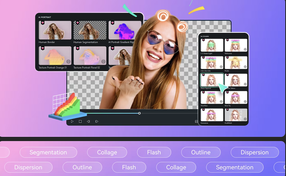The image size is (286, 176).
Task: Click the gem badge on X X Green Light sticker
Action: pos(203,40)
